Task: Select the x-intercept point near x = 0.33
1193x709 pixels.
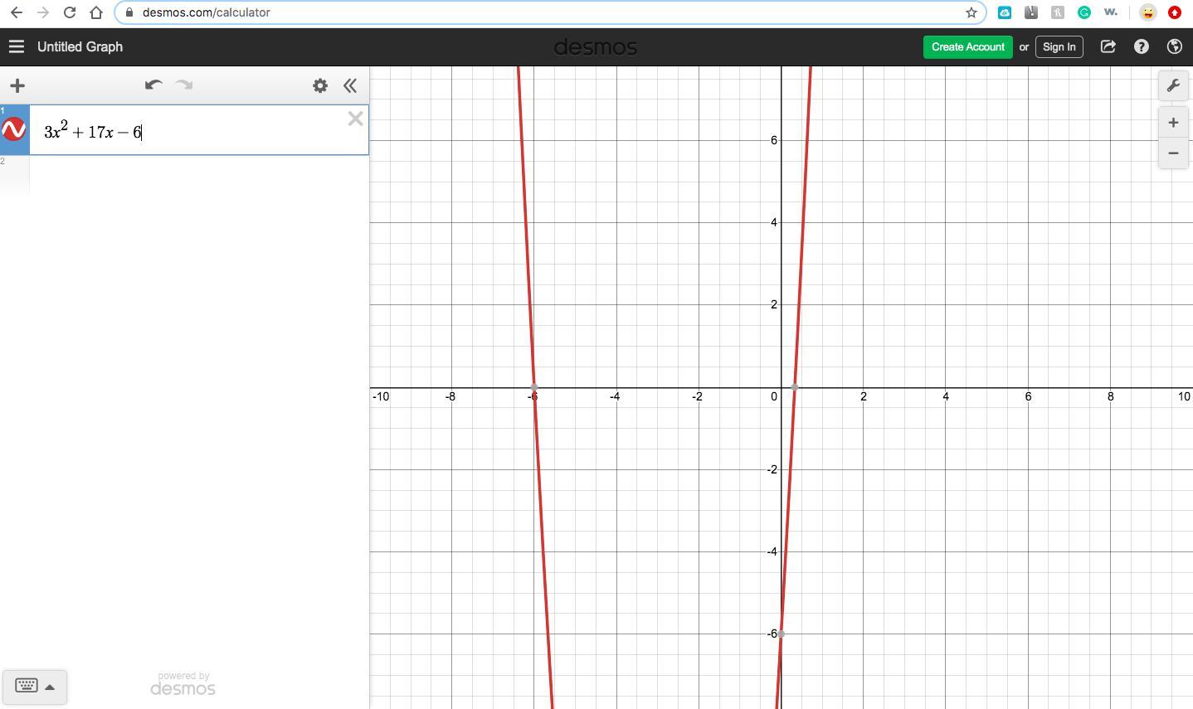Action: [x=795, y=387]
